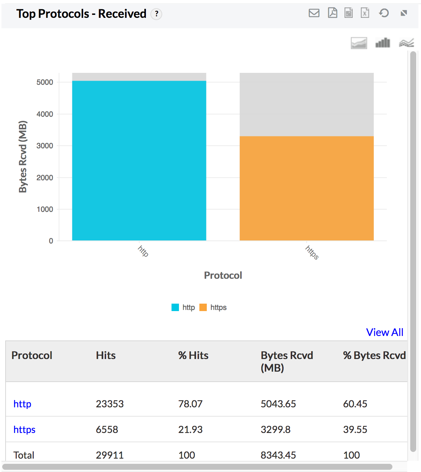Image resolution: width=421 pixels, height=472 pixels.
Task: Switch to area chart view
Action: point(359,43)
